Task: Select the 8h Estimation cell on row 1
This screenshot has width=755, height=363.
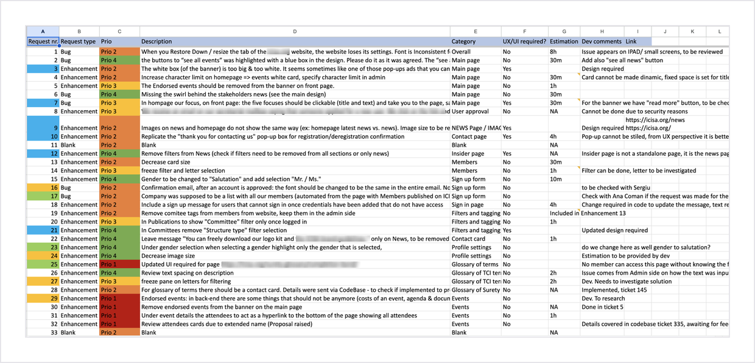Action: pyautogui.click(x=564, y=52)
